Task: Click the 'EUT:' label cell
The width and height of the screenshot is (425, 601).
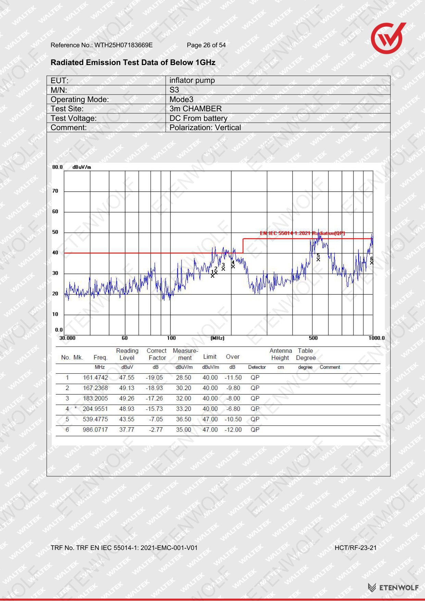Action: [x=106, y=80]
